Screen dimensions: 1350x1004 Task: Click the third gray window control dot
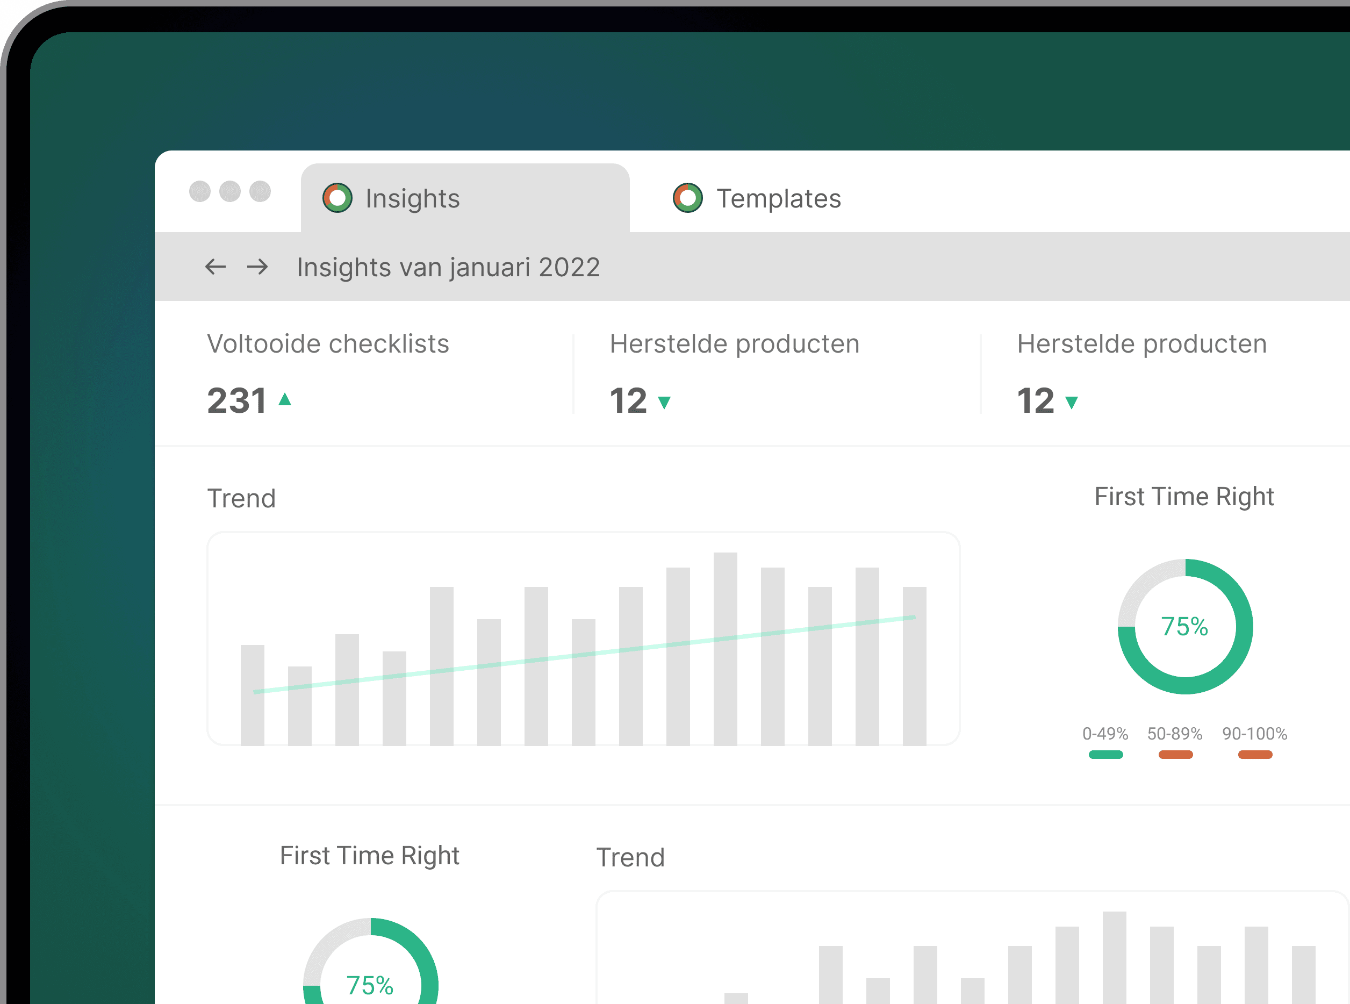coord(260,191)
